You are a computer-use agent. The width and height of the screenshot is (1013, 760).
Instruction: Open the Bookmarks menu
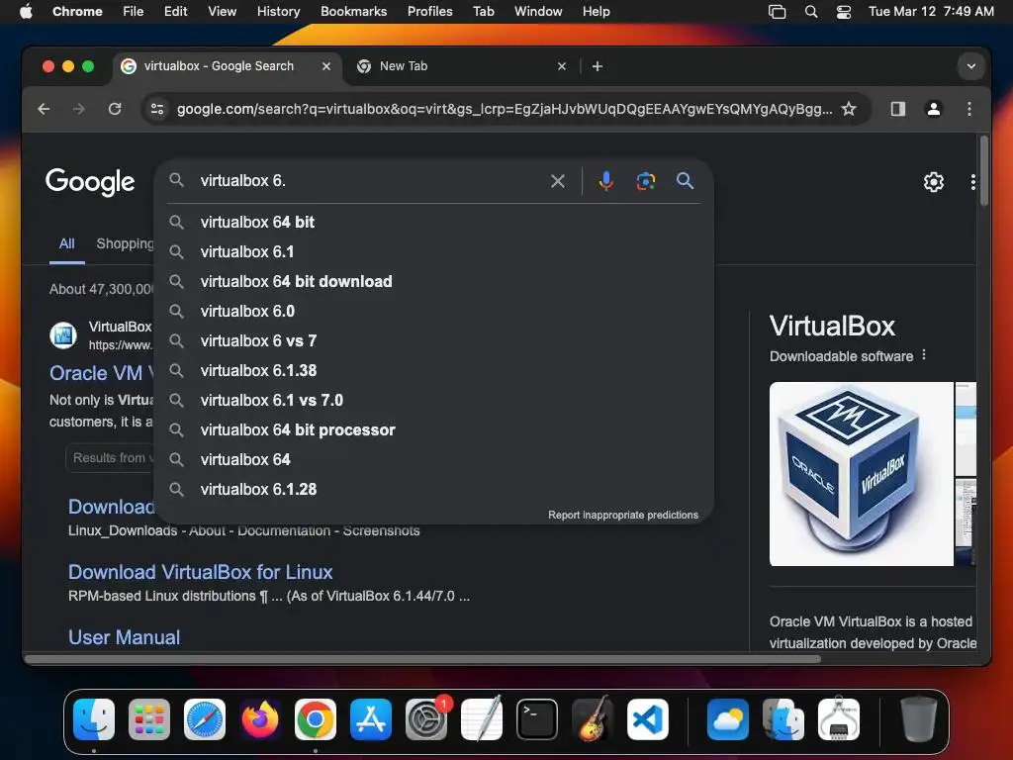(353, 12)
